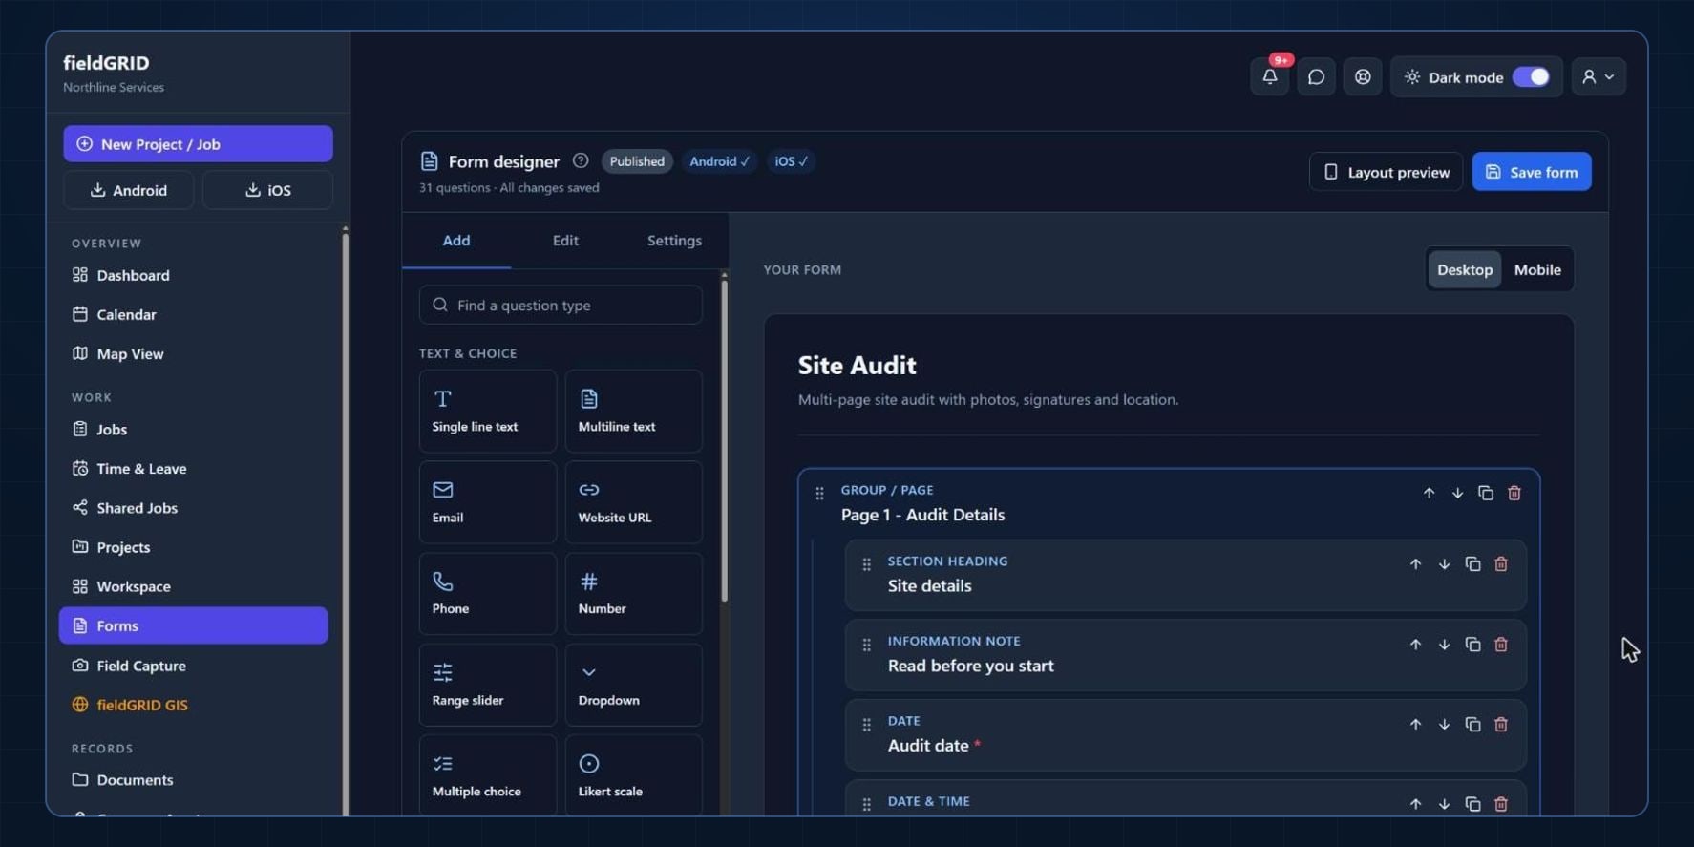The height and width of the screenshot is (847, 1694).
Task: Click the Save form button
Action: (x=1531, y=172)
